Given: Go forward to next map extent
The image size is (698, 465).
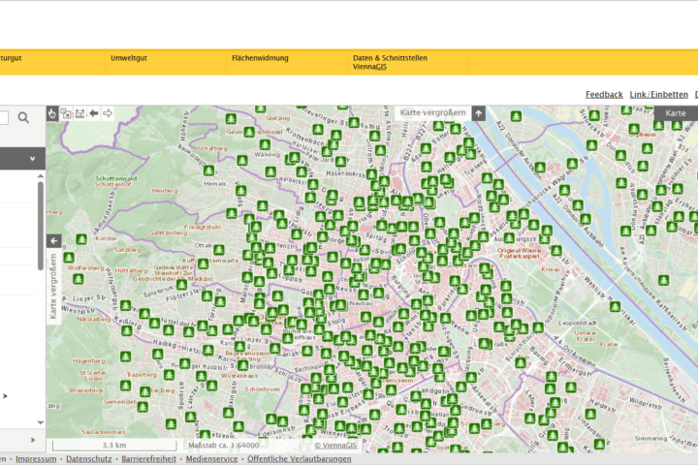Looking at the screenshot, I should tap(108, 113).
